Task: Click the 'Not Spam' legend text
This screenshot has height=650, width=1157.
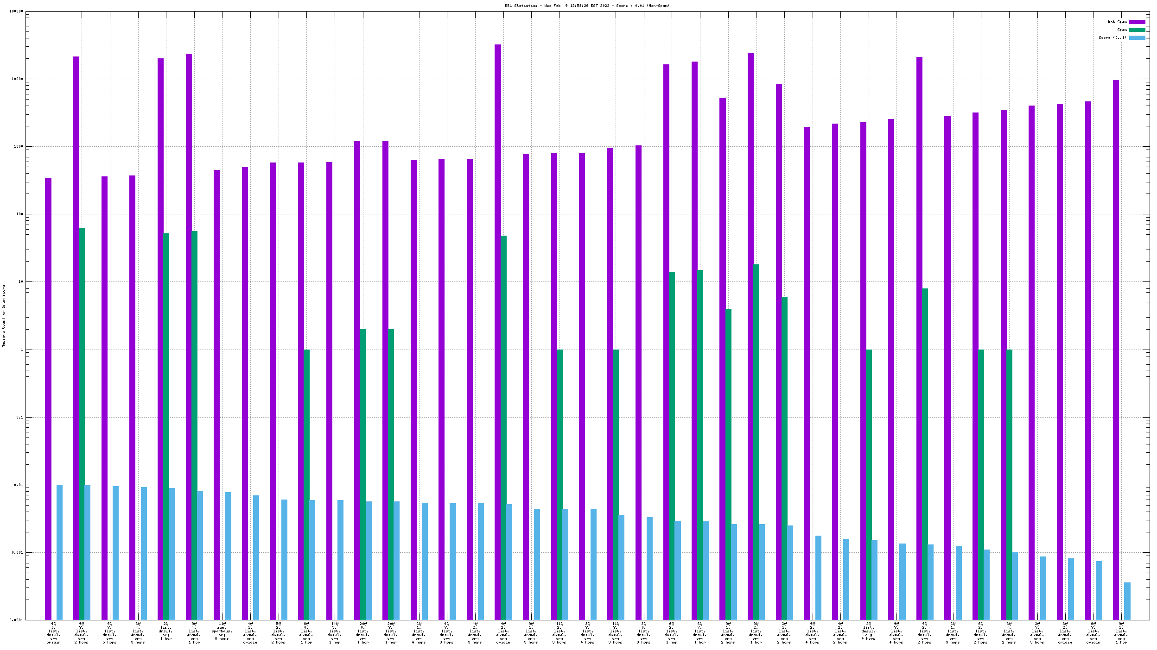Action: (x=1117, y=22)
